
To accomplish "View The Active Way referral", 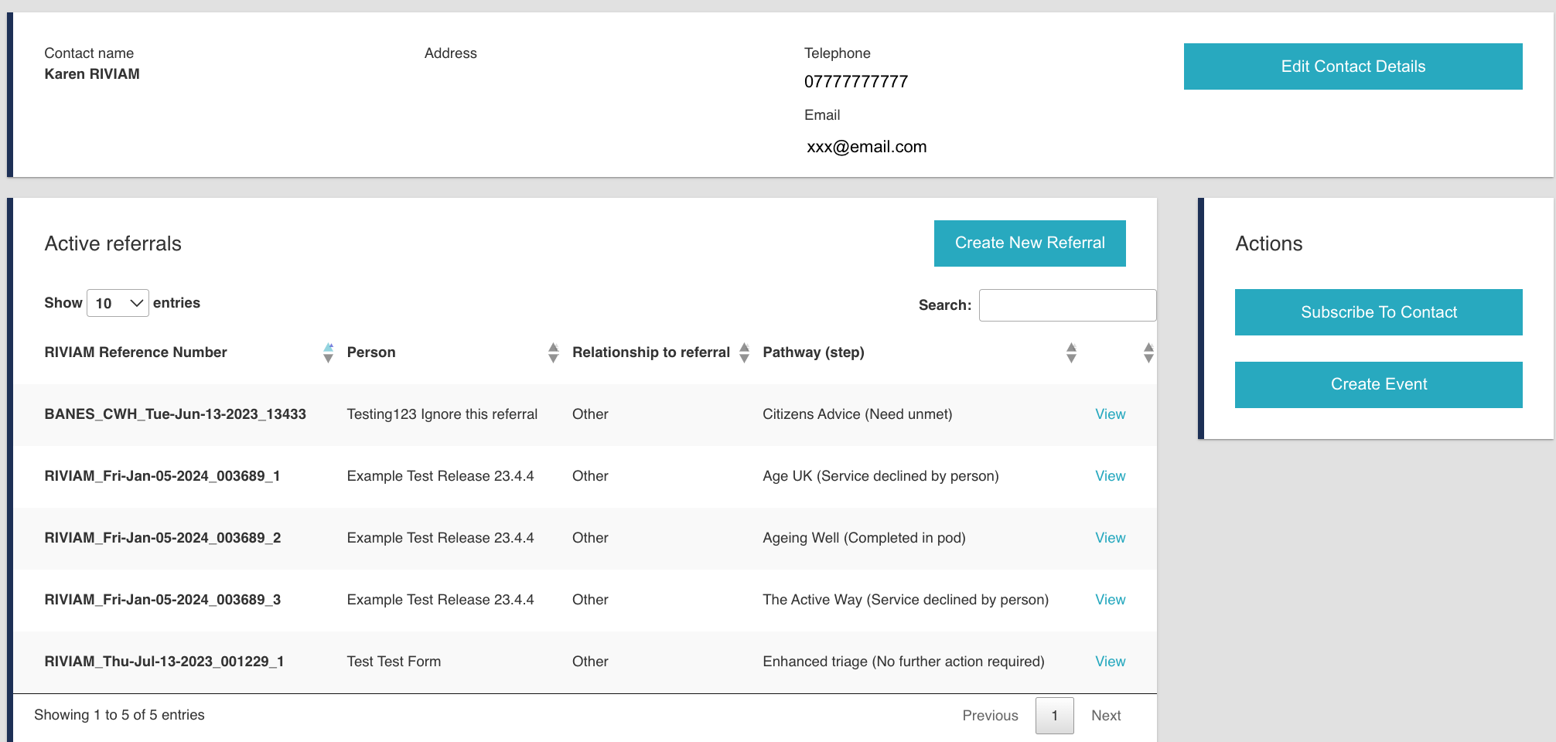I will tap(1110, 600).
